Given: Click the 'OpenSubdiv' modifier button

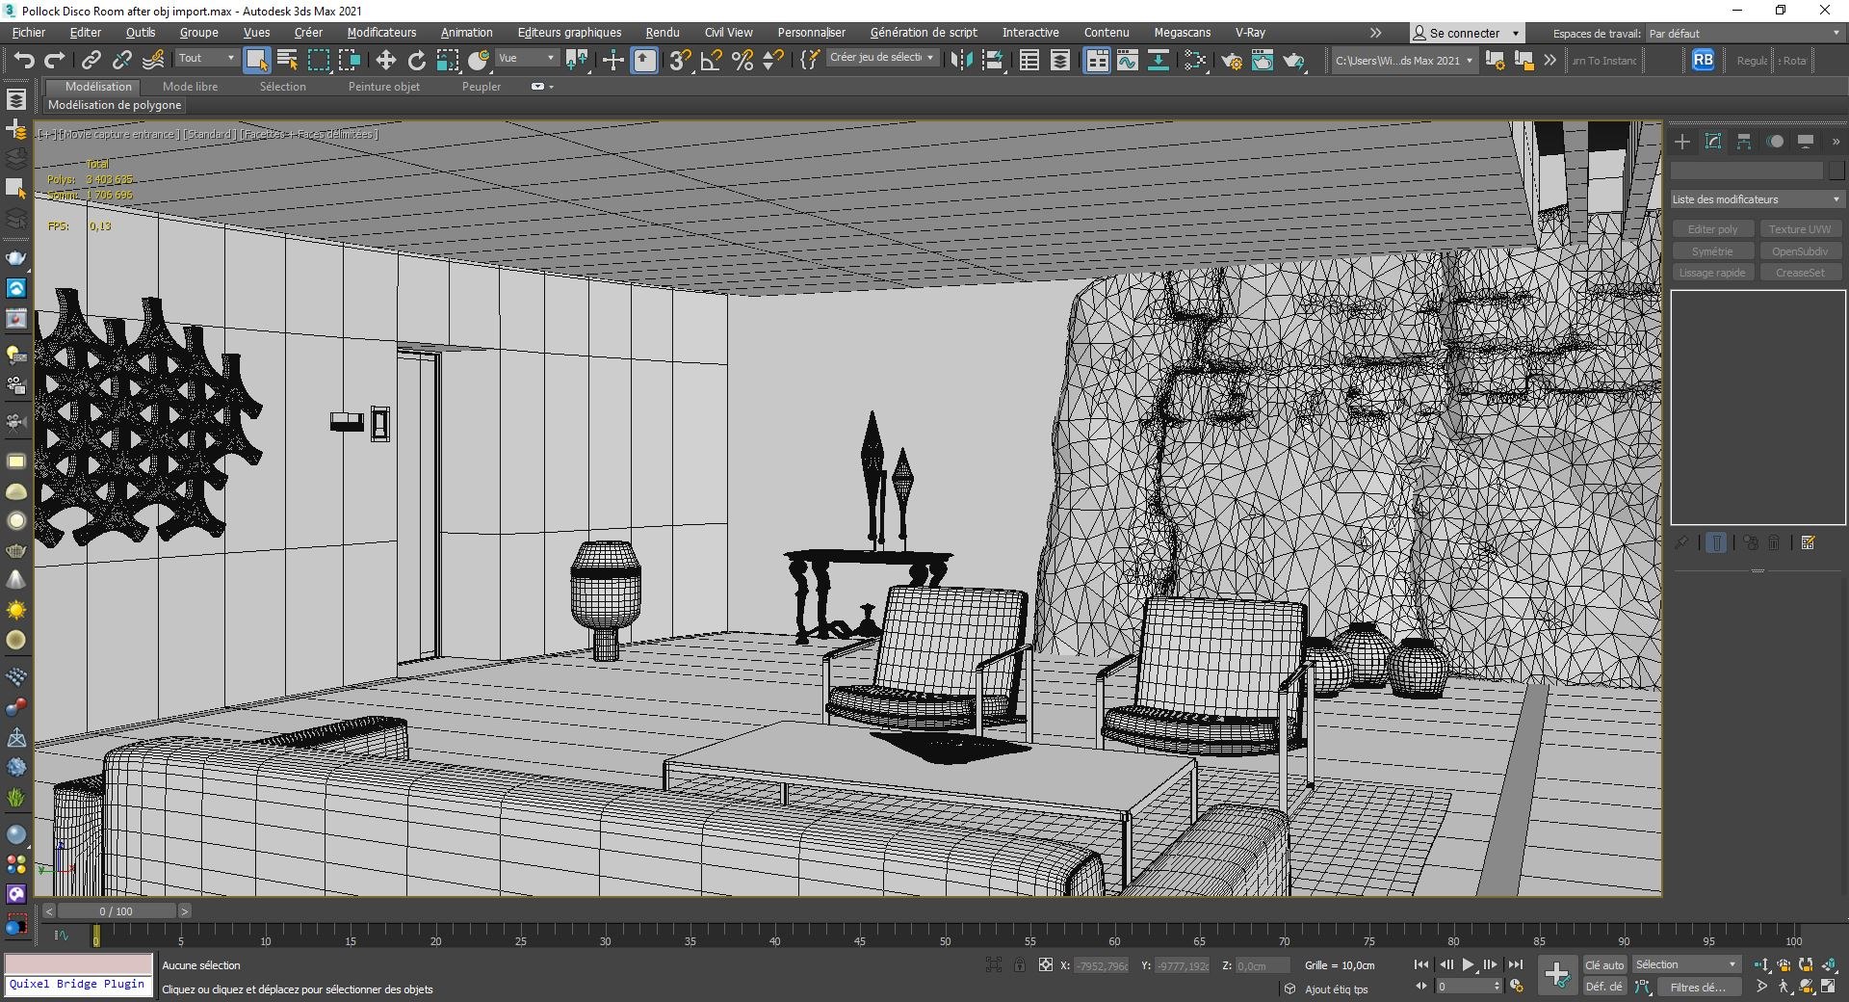Looking at the screenshot, I should point(1800,251).
